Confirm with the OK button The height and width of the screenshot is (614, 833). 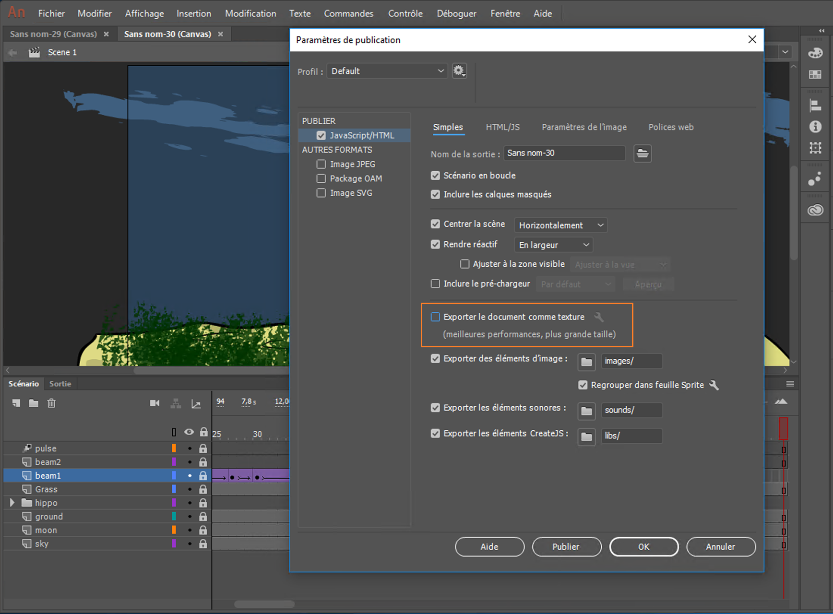click(644, 547)
